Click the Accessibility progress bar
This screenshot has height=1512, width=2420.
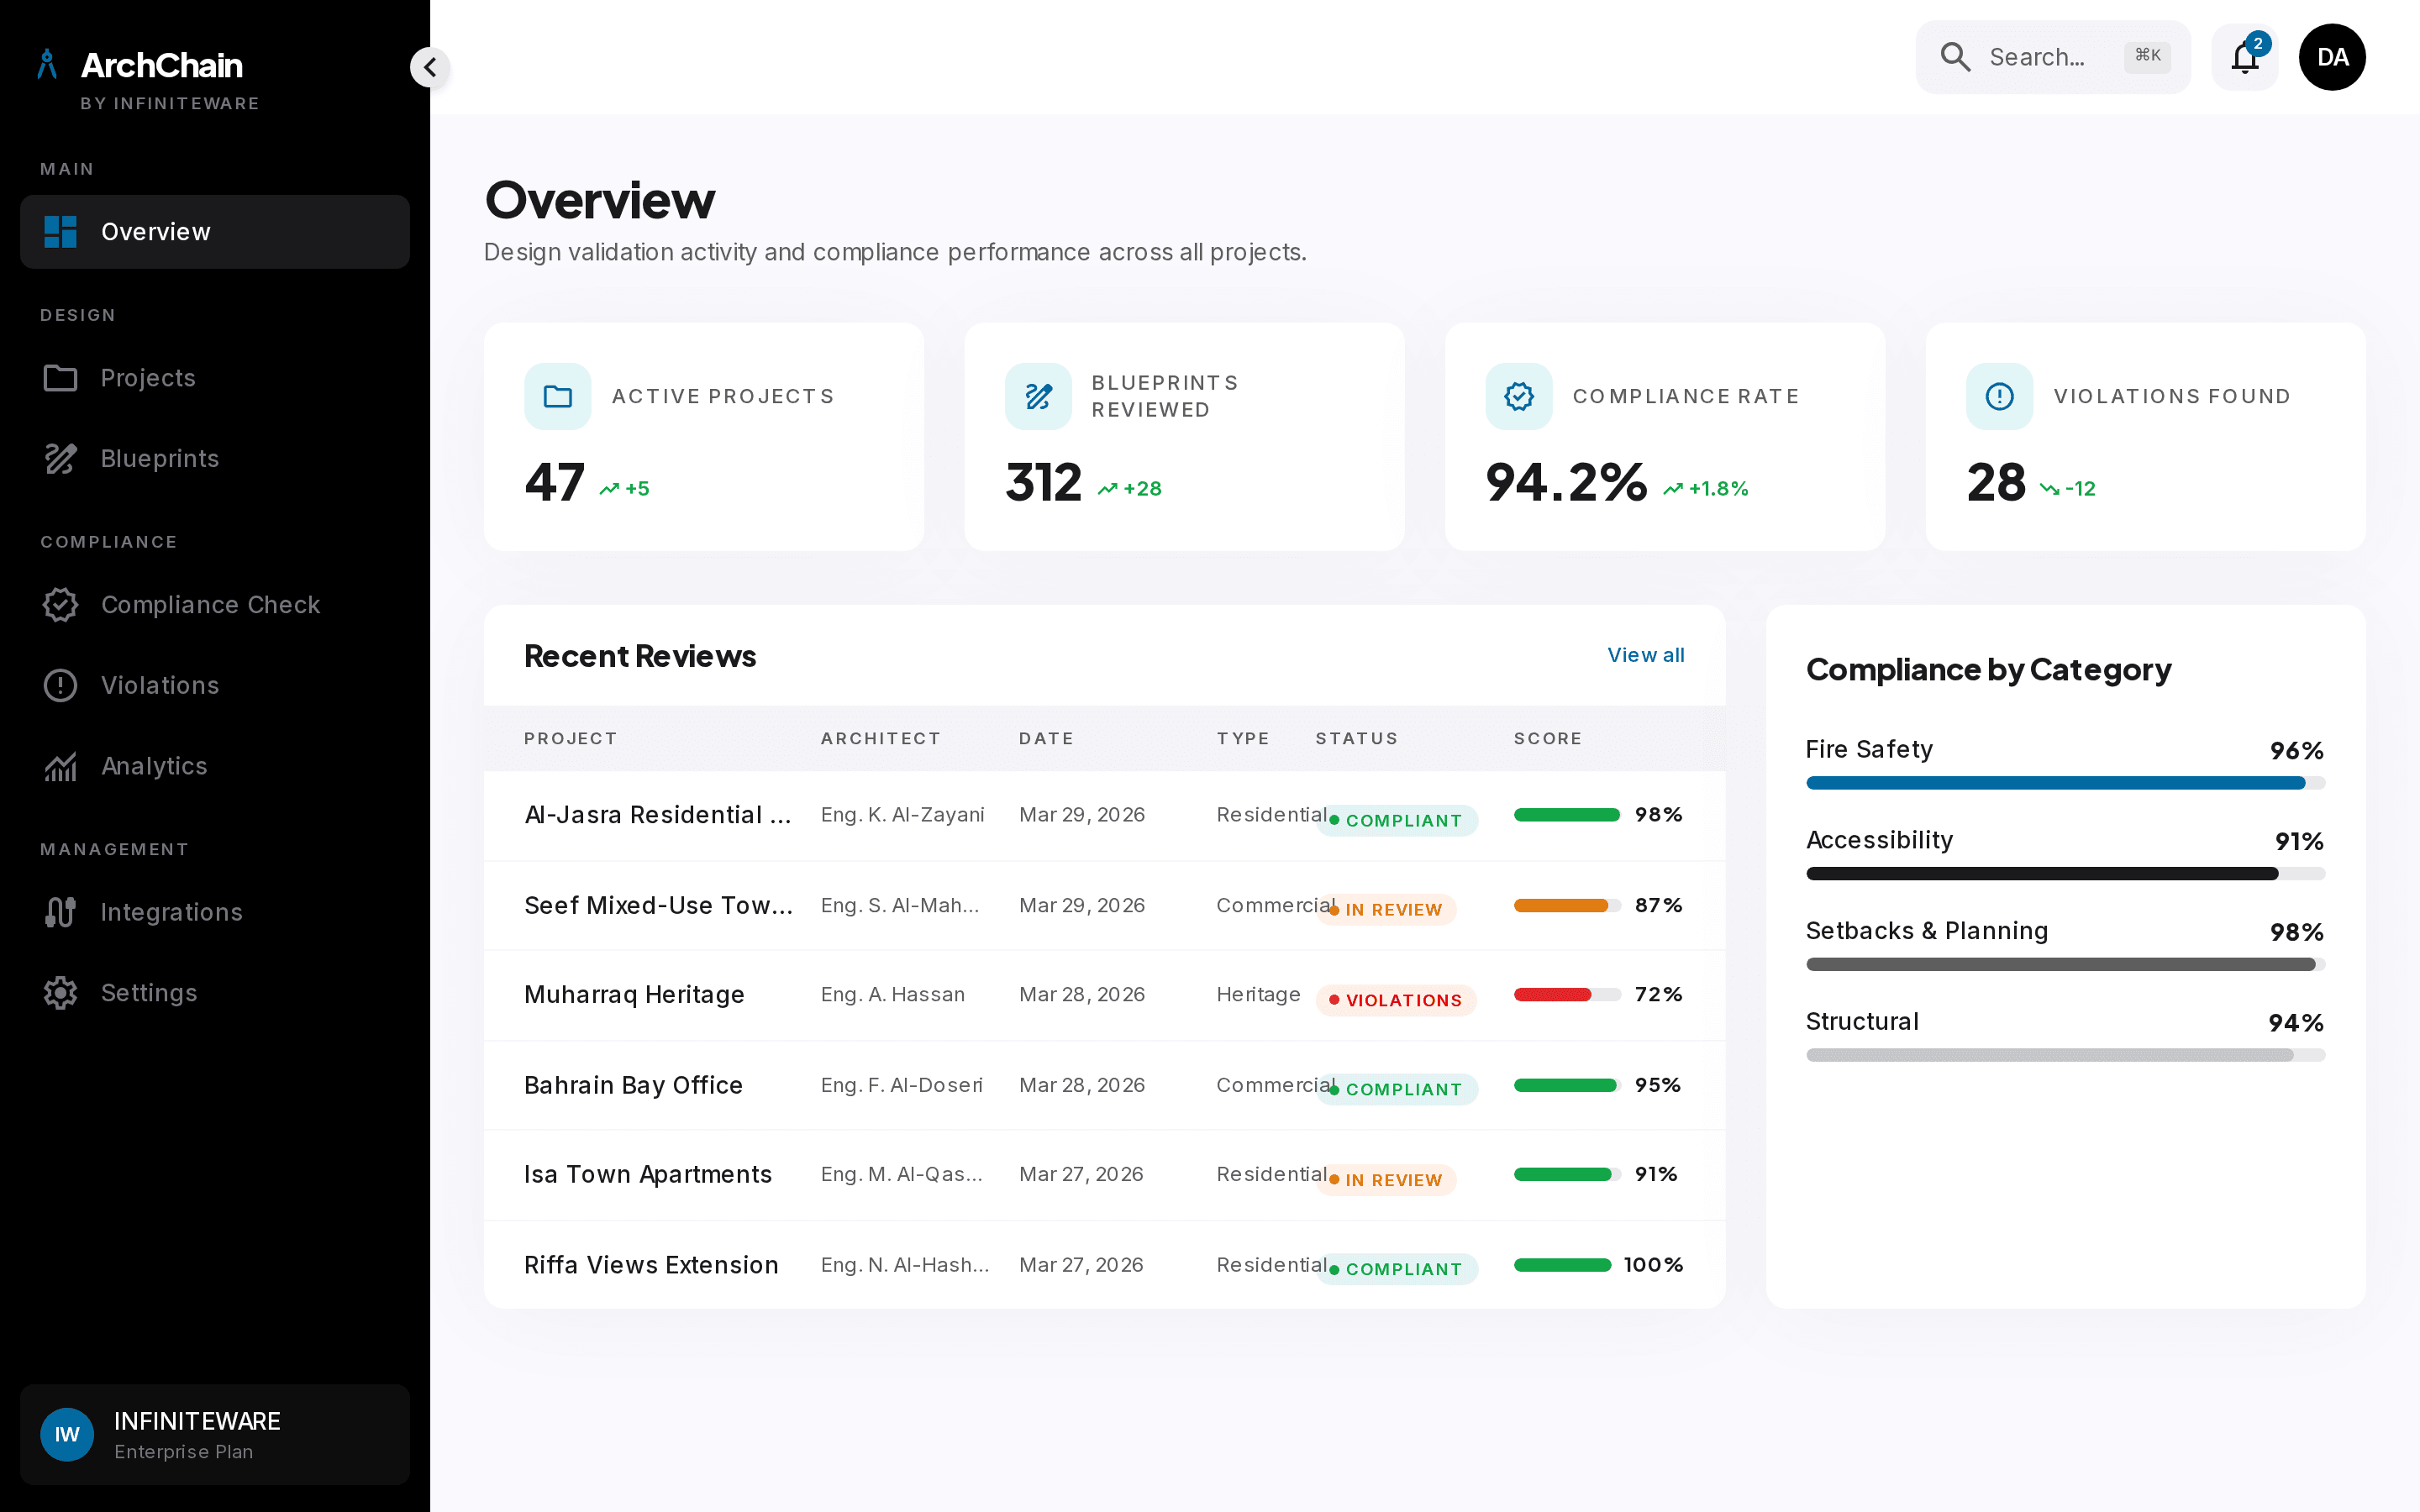click(2065, 874)
